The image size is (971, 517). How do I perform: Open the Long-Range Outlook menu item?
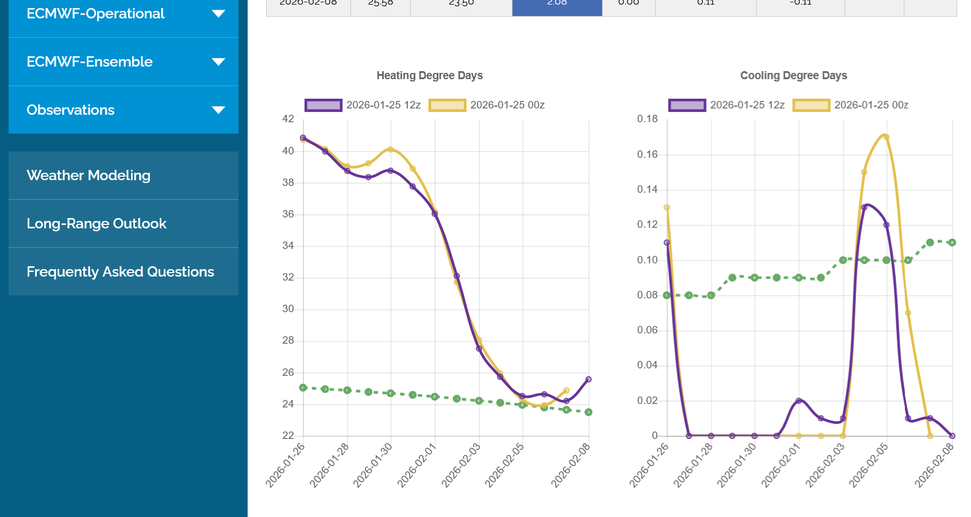click(x=97, y=224)
